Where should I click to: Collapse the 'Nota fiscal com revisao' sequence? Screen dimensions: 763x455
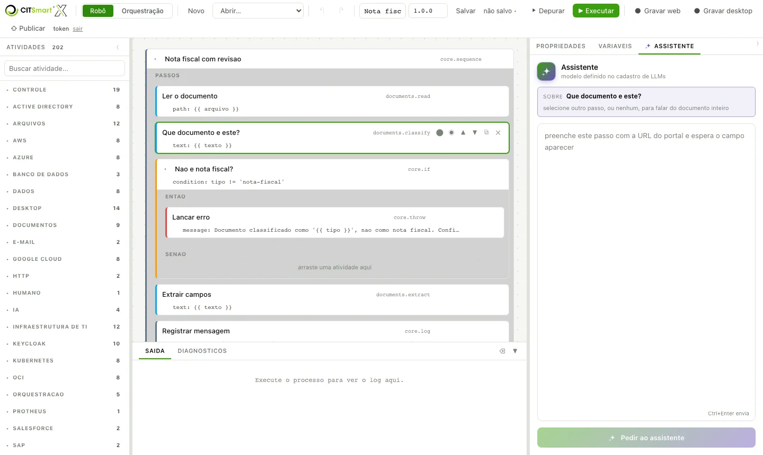point(155,59)
